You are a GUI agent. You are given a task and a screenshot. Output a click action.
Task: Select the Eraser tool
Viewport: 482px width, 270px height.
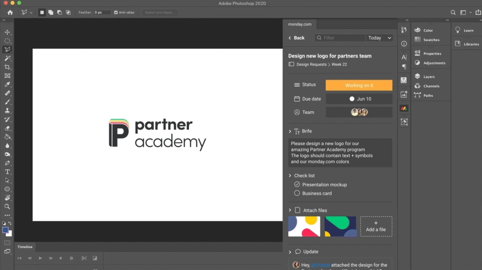coord(7,128)
